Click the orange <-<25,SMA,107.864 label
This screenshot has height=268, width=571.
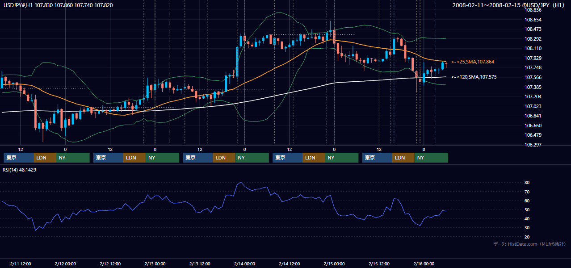click(x=473, y=62)
